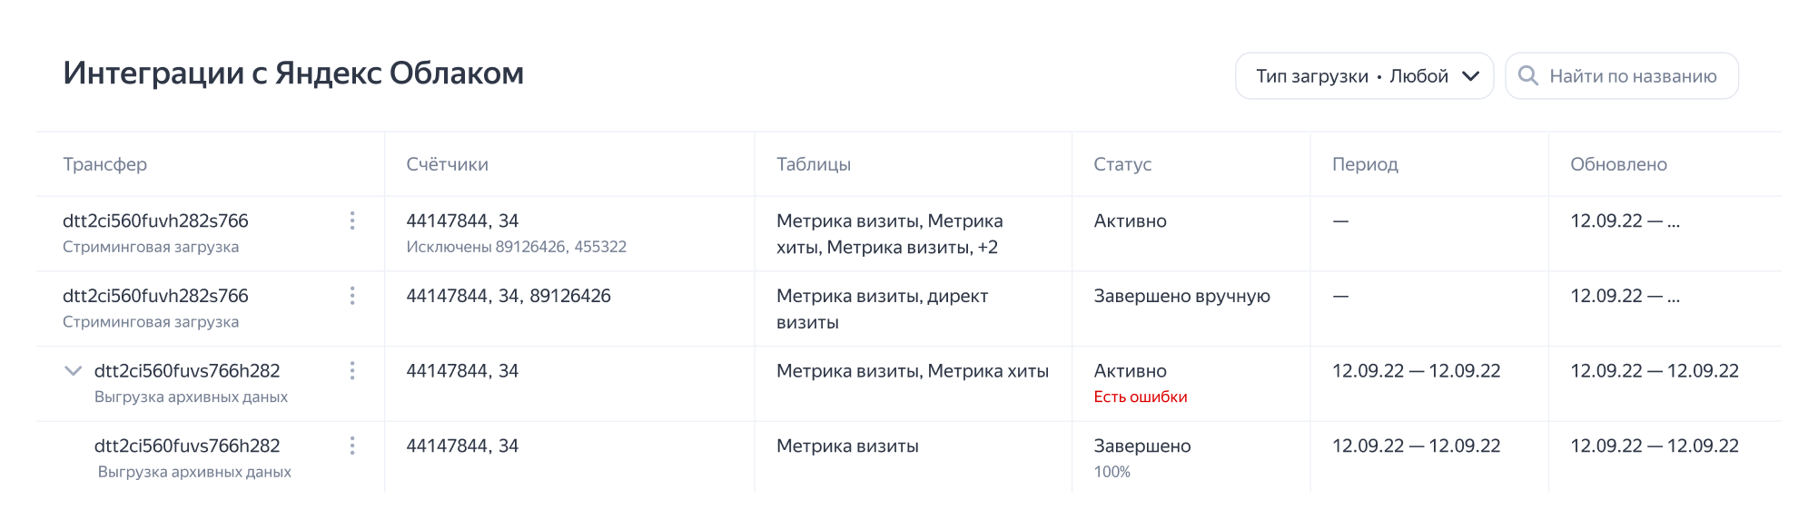
Task: Click the arrow on Тип загрузки filter
Action: pyautogui.click(x=1471, y=76)
